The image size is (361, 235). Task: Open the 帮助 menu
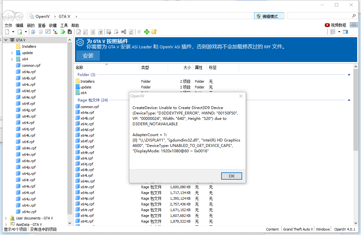coord(75,25)
